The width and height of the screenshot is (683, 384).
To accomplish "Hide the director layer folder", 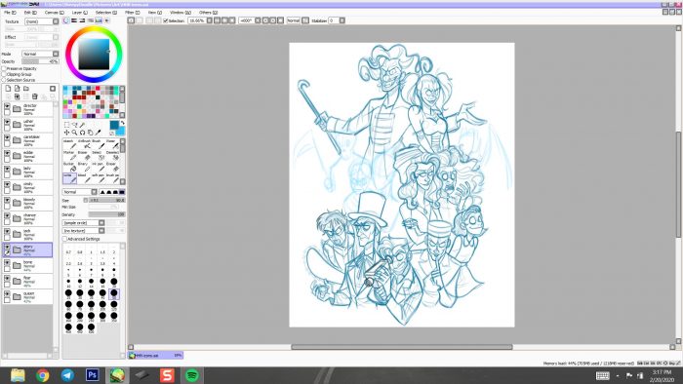I will pyautogui.click(x=7, y=106).
